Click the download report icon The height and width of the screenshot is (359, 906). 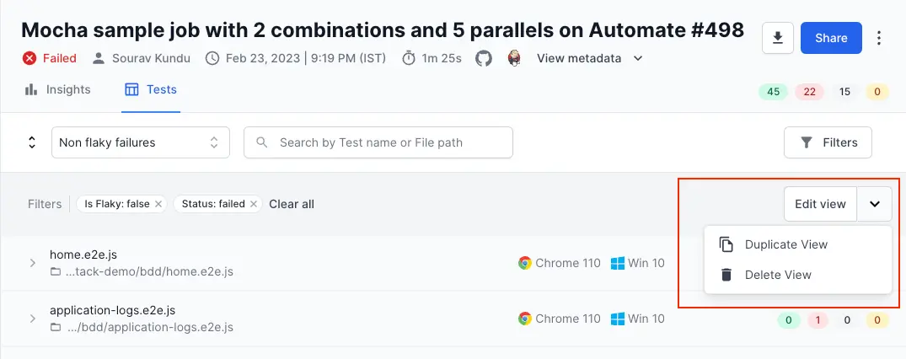778,38
